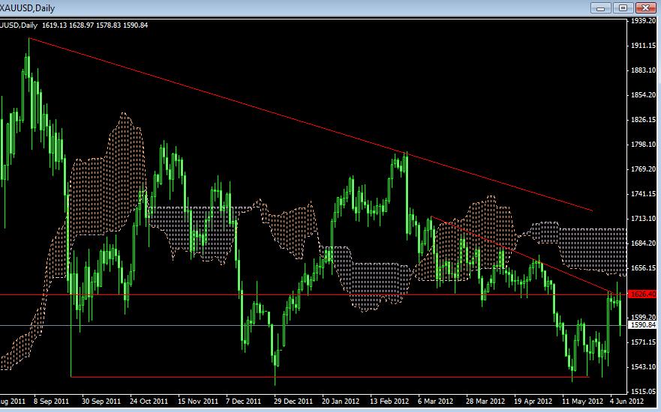Click the 28 Mar 2012 date label

[x=485, y=401]
